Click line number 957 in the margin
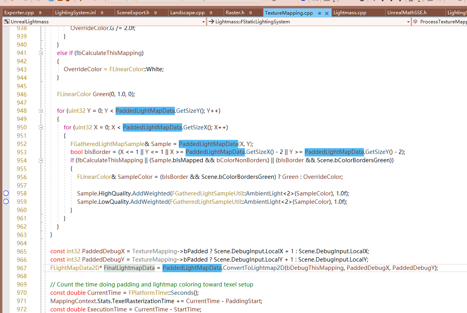This screenshot has height=313, width=467. tap(22, 185)
